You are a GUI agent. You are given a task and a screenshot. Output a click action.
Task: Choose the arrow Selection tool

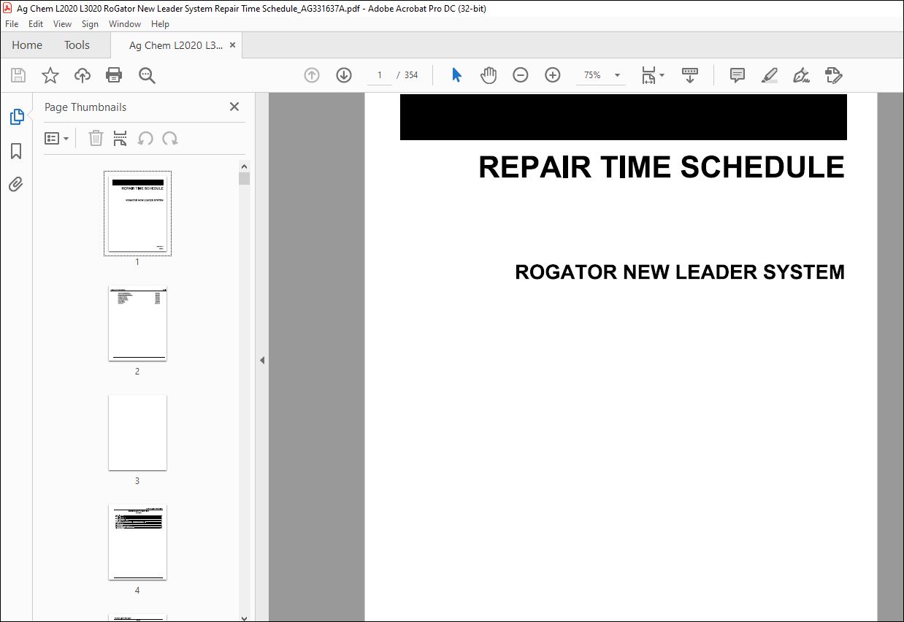pyautogui.click(x=456, y=75)
